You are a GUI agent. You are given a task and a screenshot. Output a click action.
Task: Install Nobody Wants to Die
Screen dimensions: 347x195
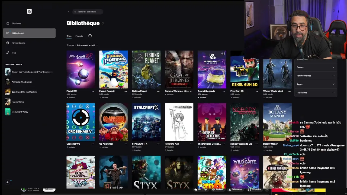click(x=235, y=150)
